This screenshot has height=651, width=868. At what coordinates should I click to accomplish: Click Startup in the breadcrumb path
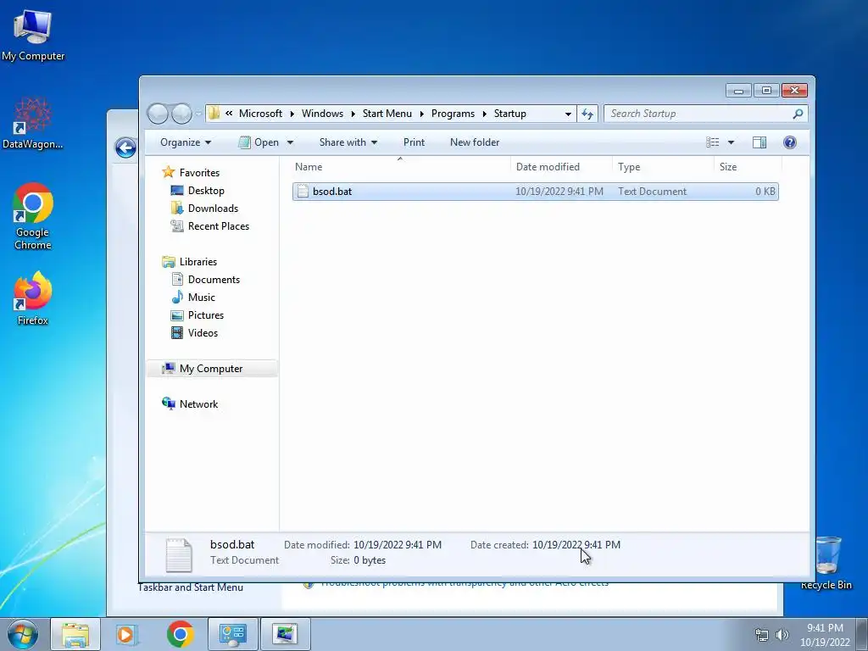tap(509, 114)
